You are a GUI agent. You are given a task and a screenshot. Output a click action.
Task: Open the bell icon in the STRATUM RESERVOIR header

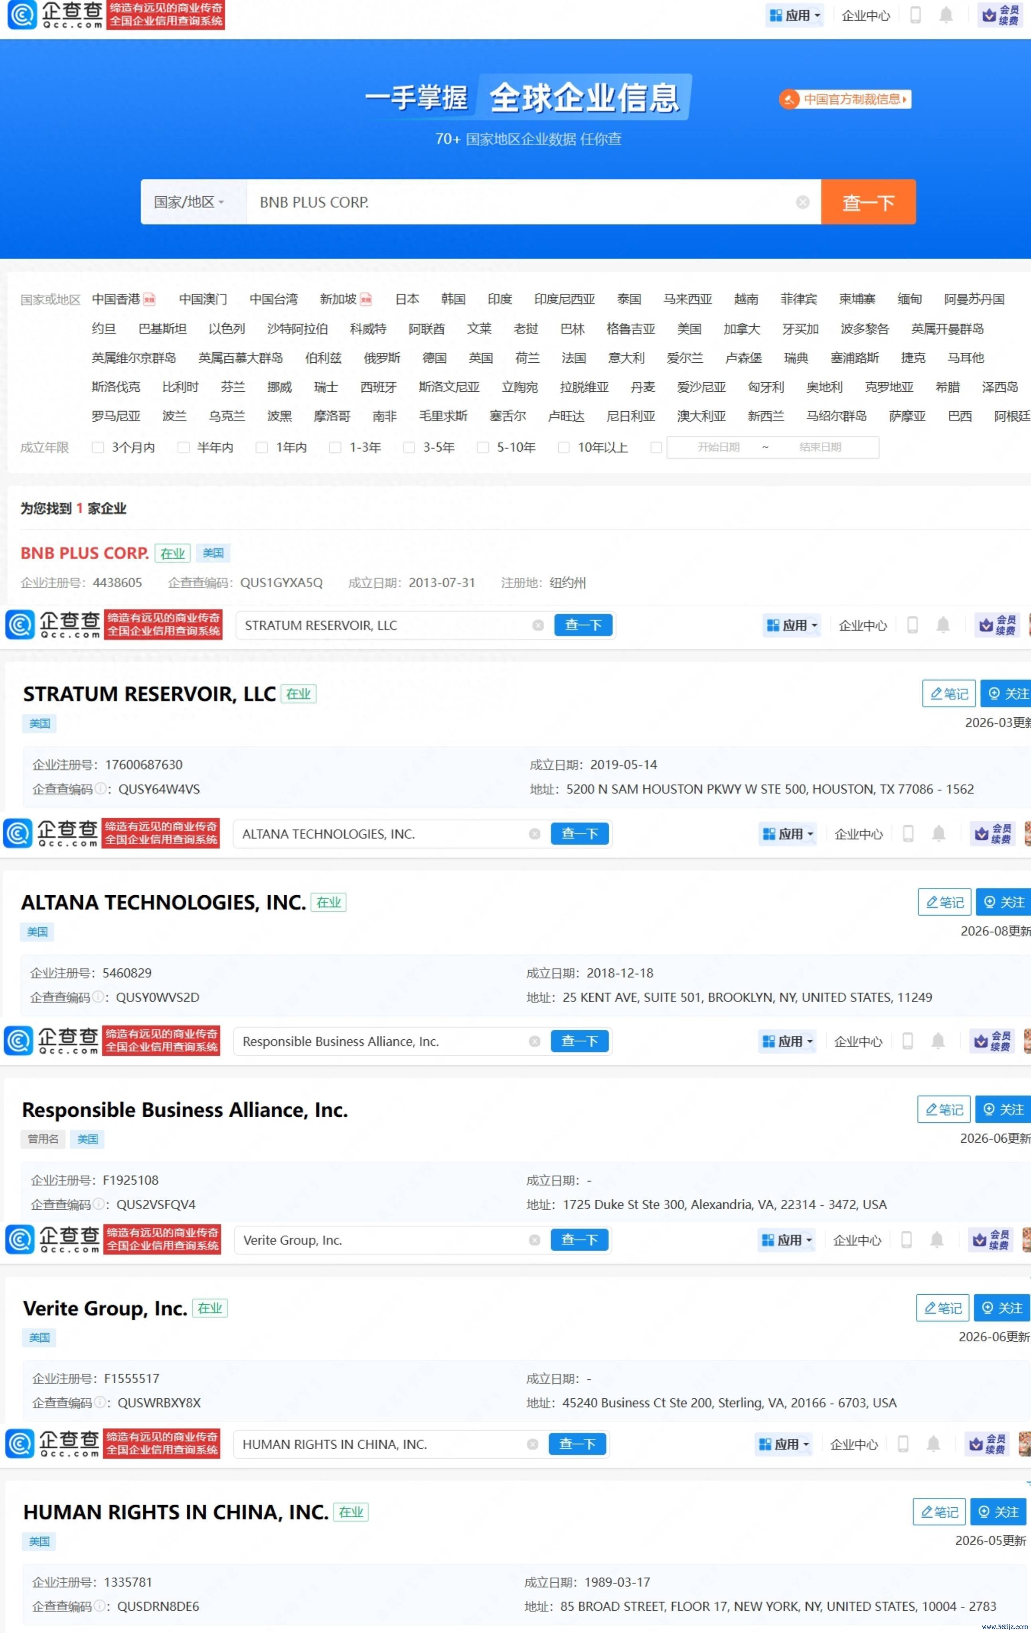pyautogui.click(x=943, y=624)
